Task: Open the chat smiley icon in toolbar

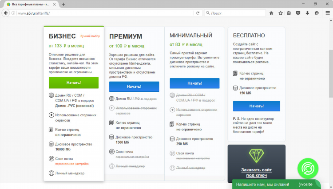Action: point(317,13)
